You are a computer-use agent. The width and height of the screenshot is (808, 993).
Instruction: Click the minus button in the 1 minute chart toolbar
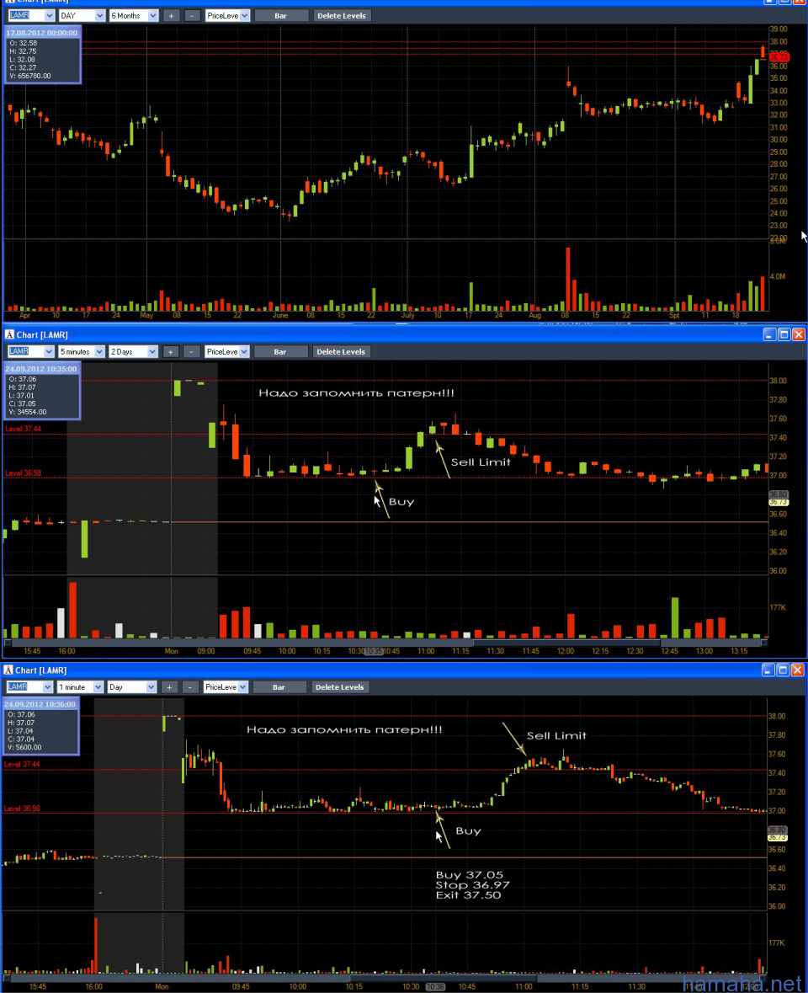[190, 687]
